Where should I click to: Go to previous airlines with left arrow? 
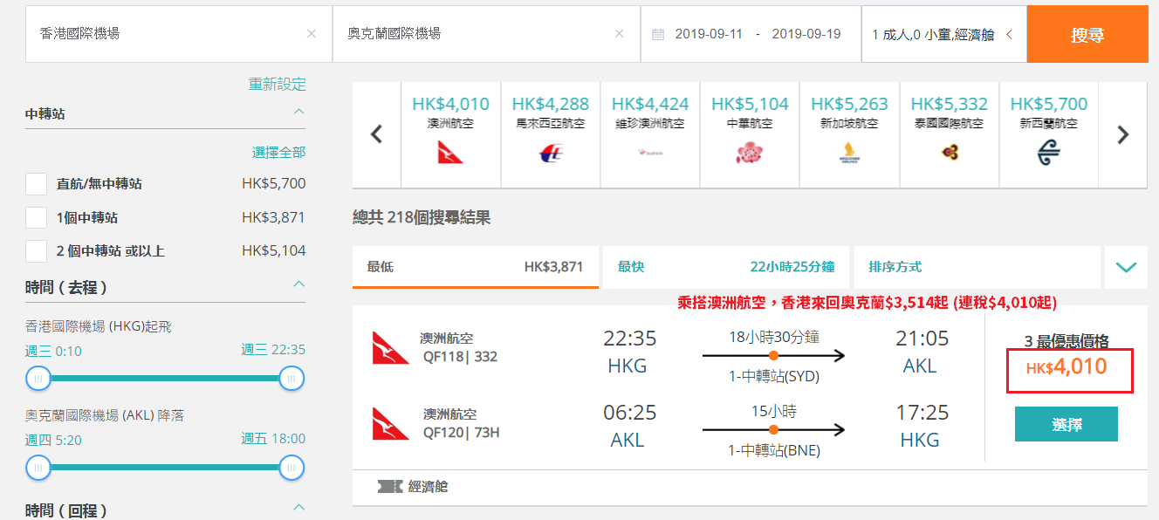pyautogui.click(x=377, y=134)
